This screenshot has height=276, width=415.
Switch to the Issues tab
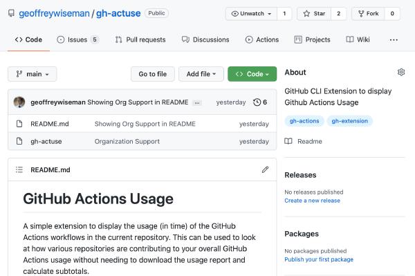(x=77, y=39)
